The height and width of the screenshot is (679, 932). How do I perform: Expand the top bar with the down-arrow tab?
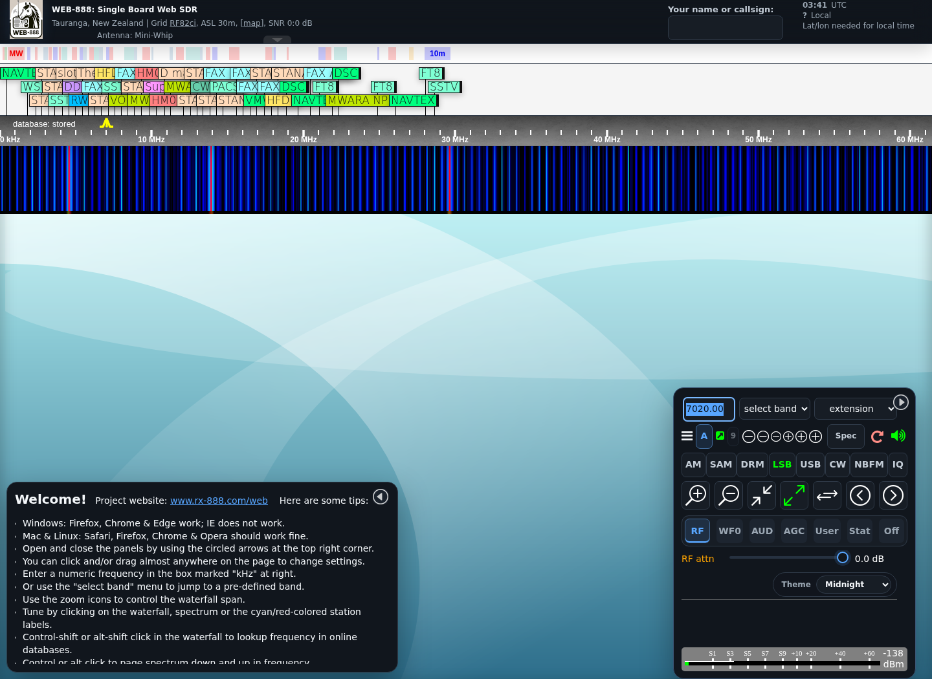coord(277,40)
